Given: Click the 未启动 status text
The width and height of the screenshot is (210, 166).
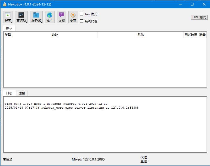Looking at the screenshot, I should (8, 159).
